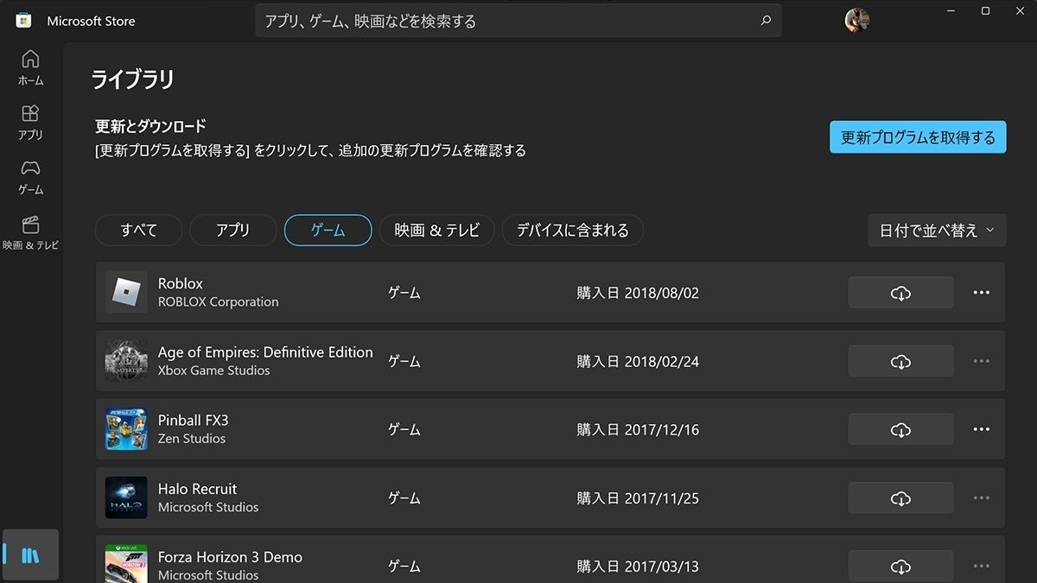Click purchase date 2017/12/16
Screen dimensions: 1037x583
[x=638, y=429]
